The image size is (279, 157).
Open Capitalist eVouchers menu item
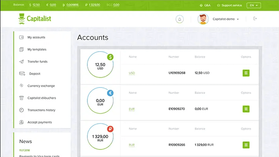[x=42, y=98]
